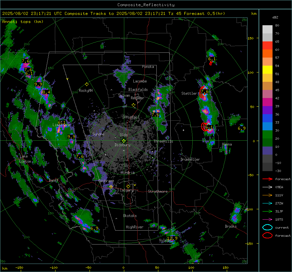Click the yellow diamond marker above RockyMH
This screenshot has height=272, width=292.
coord(87,84)
